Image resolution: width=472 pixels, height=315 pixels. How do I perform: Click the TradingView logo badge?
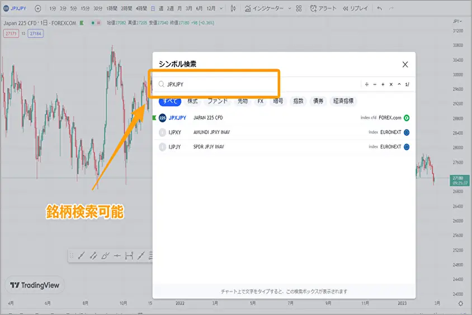click(35, 285)
